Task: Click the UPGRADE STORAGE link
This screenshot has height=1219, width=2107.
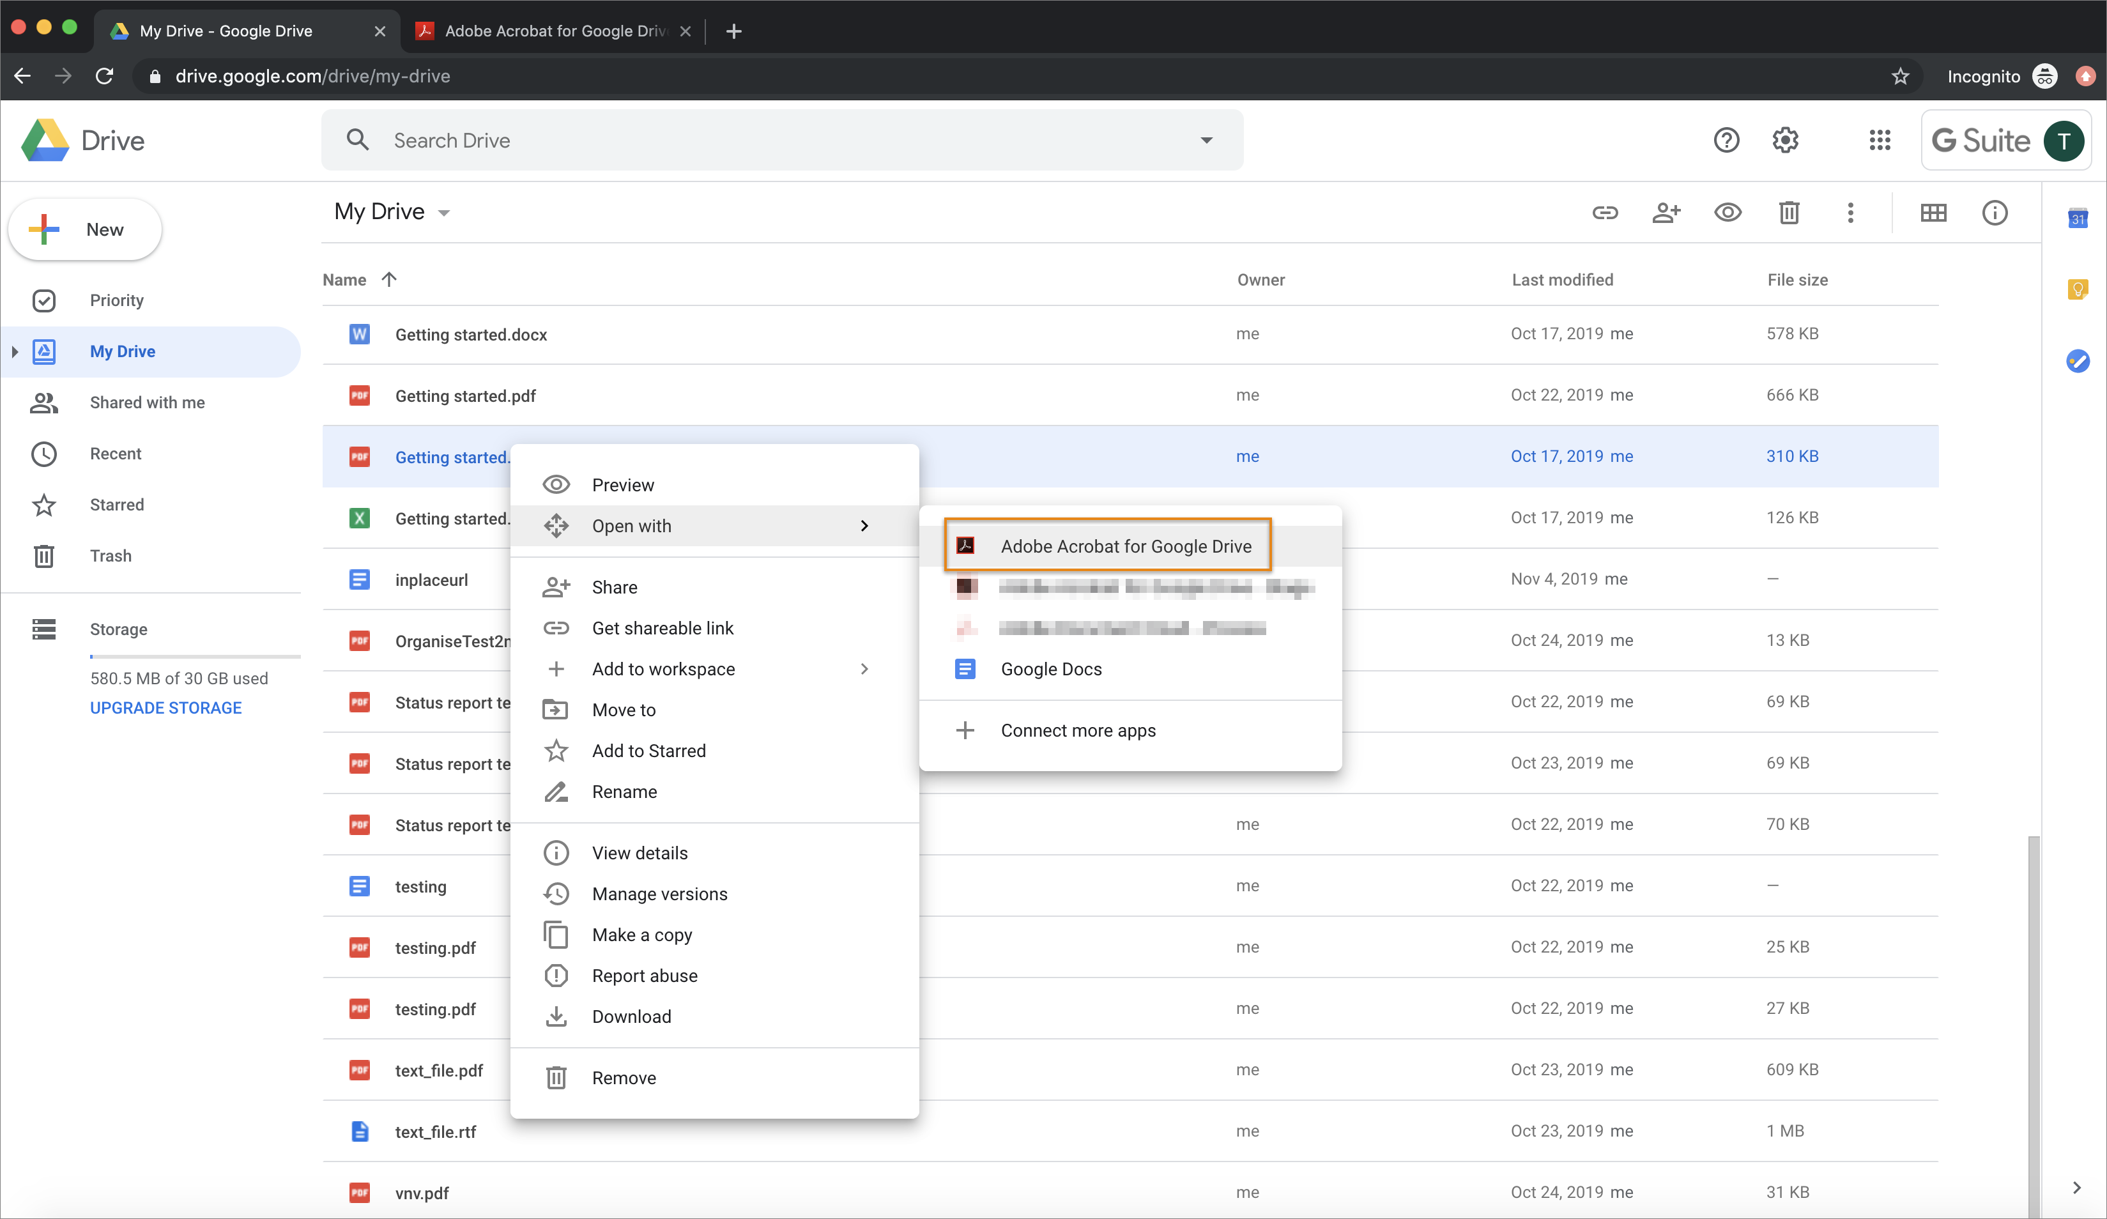Action: [x=165, y=707]
